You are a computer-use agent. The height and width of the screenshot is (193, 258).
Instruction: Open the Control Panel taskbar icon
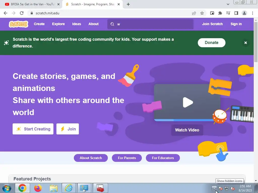point(84,188)
